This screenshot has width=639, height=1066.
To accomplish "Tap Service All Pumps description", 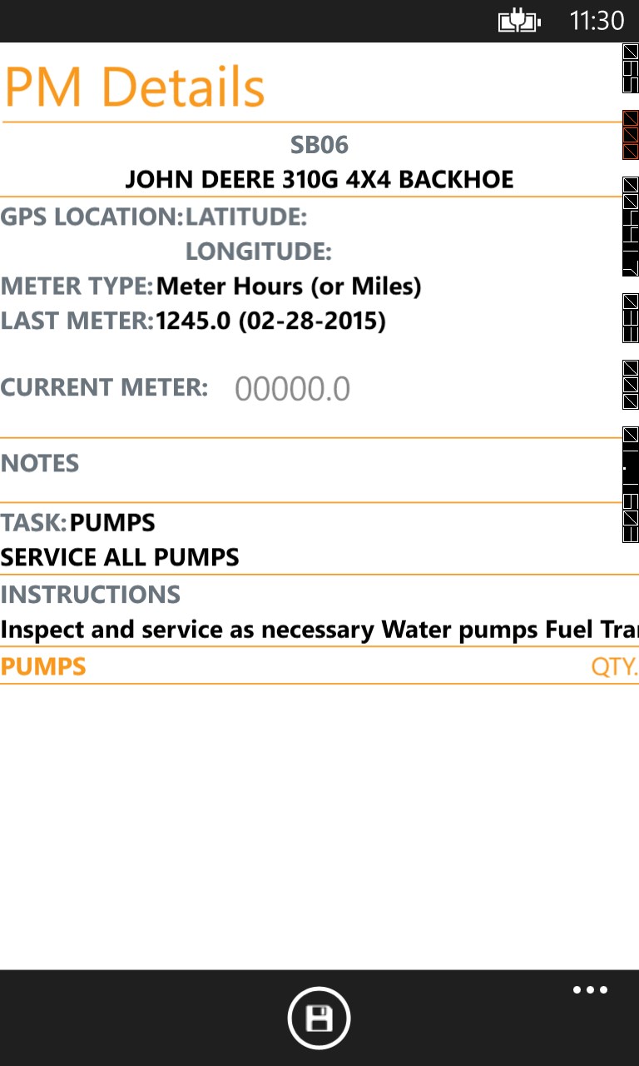I will click(120, 557).
